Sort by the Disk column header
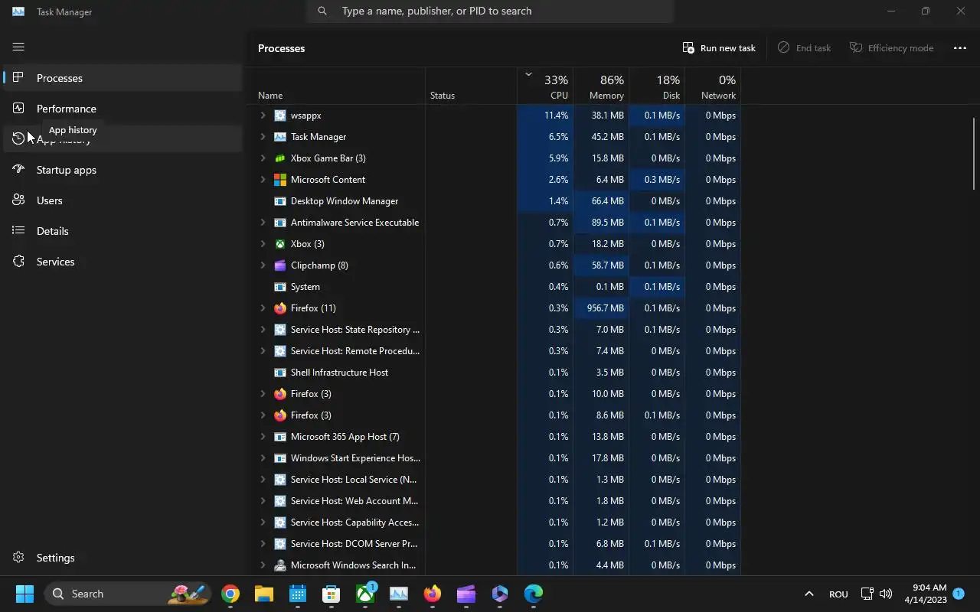Viewport: 980px width, 612px height. (x=656, y=86)
